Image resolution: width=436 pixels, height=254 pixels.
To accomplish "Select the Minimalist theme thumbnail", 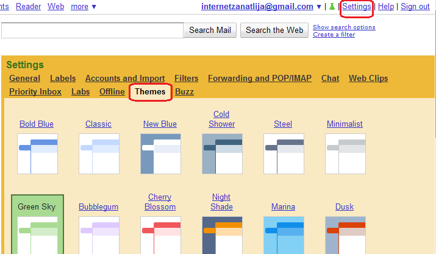I will pos(345,153).
